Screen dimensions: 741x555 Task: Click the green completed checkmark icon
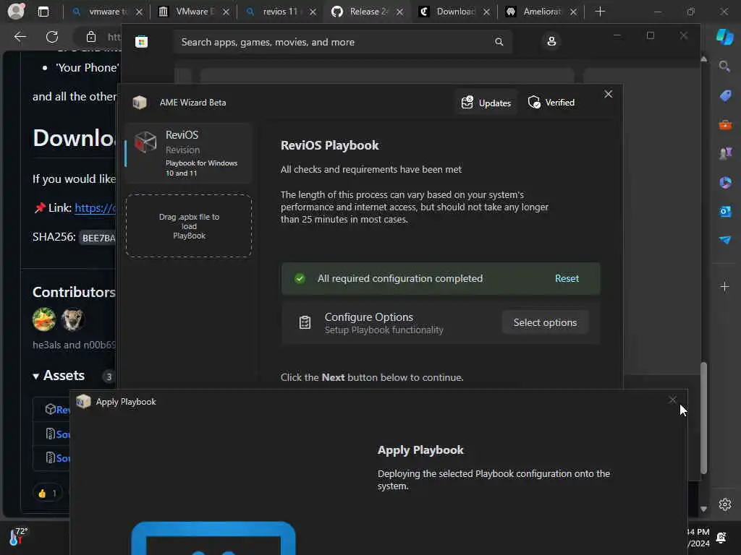(x=300, y=278)
